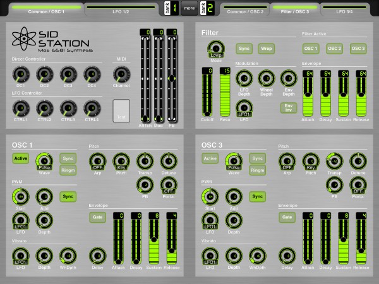
Task: Click the OSC 1 Vibrato WhDpth knob
Action: 68,256
